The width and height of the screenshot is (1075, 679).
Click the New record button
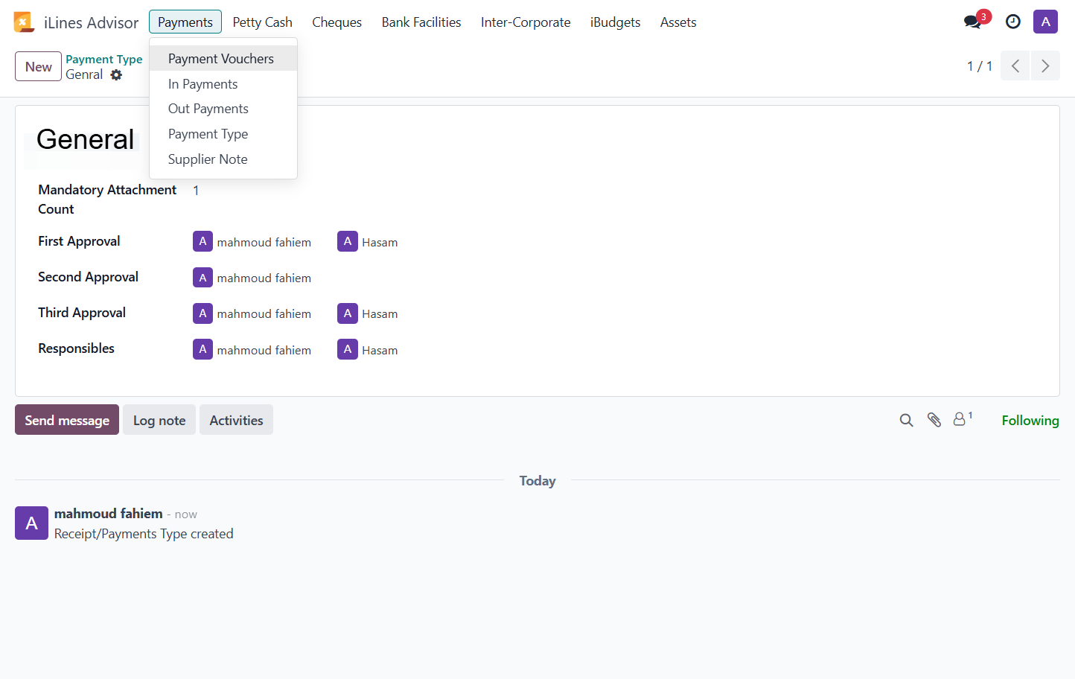(x=38, y=66)
